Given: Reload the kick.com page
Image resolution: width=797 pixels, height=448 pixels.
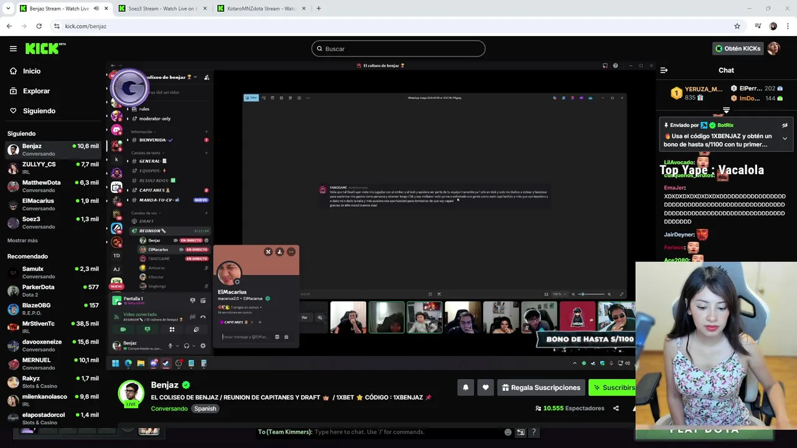Looking at the screenshot, I should click(x=39, y=26).
